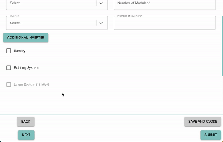Click the Inverter dropdown chevron arrow
Viewport: 223px width, 142px height.
[101, 23]
